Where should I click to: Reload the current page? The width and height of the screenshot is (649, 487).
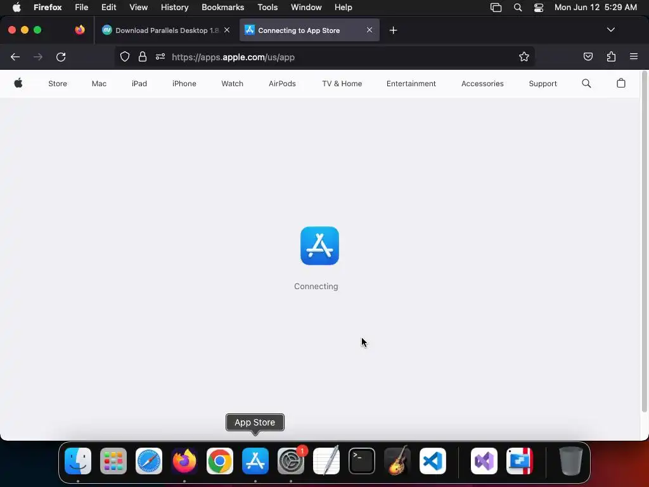tap(61, 56)
